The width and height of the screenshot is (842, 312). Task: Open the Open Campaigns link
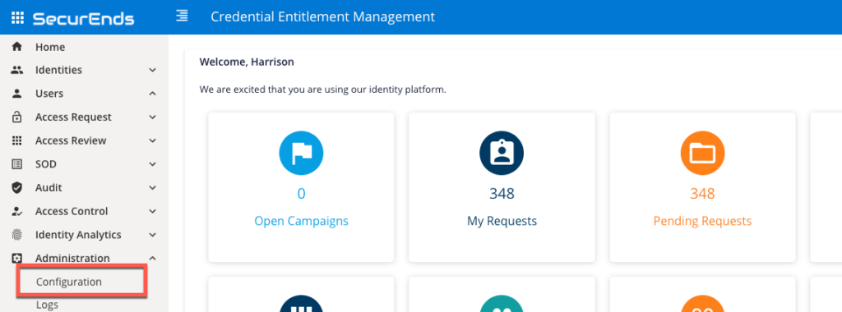point(301,221)
